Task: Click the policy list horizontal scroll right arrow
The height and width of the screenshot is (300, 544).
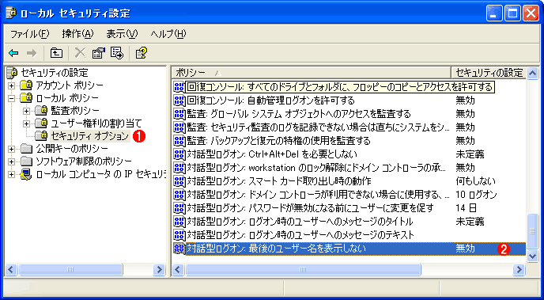Action: [x=519, y=269]
